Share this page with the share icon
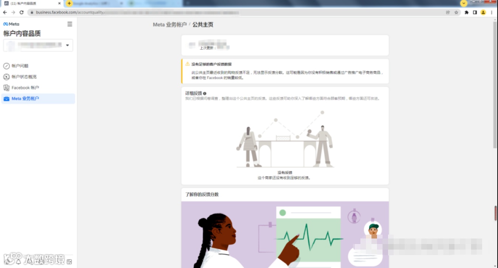This screenshot has width=498, height=268. (448, 12)
